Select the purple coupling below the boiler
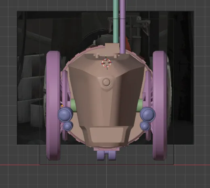Viewport: 210px width, 188px height. (107, 155)
